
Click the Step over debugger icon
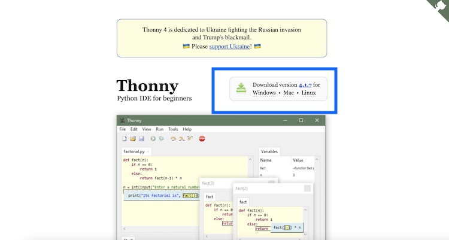tap(173, 139)
